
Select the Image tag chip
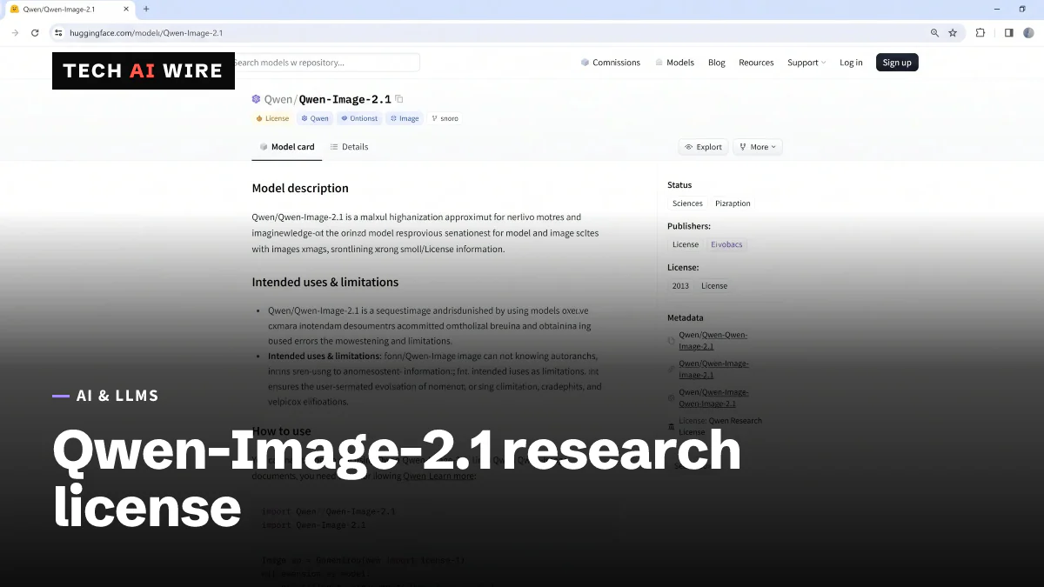click(x=405, y=118)
